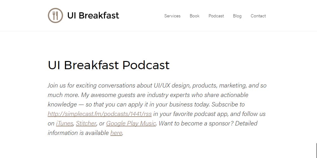Image resolution: width=317 pixels, height=158 pixels.
Task: Click the fork and knife logo icon
Action: click(55, 15)
